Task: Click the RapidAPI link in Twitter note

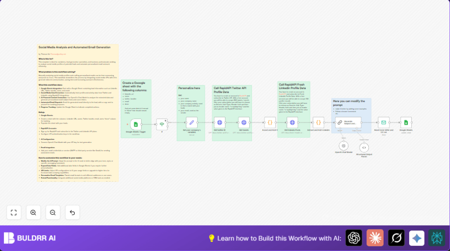Action: coord(243,96)
